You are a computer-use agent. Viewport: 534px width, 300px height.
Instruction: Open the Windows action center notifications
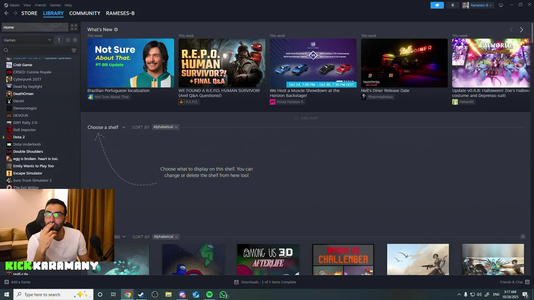[x=525, y=295]
